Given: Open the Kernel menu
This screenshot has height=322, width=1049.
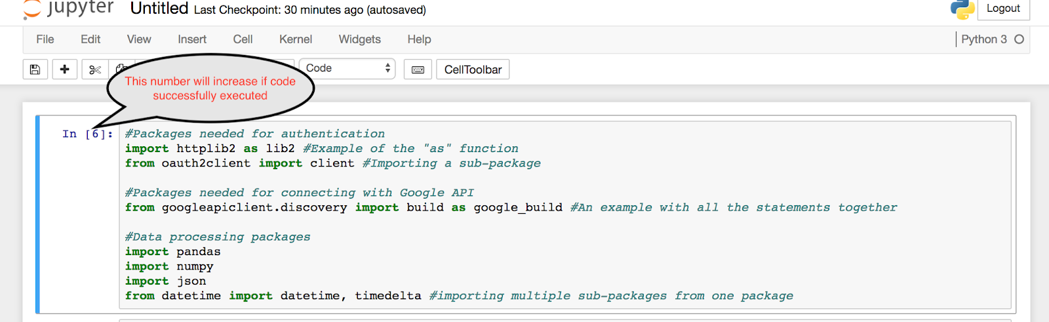Looking at the screenshot, I should click(296, 39).
